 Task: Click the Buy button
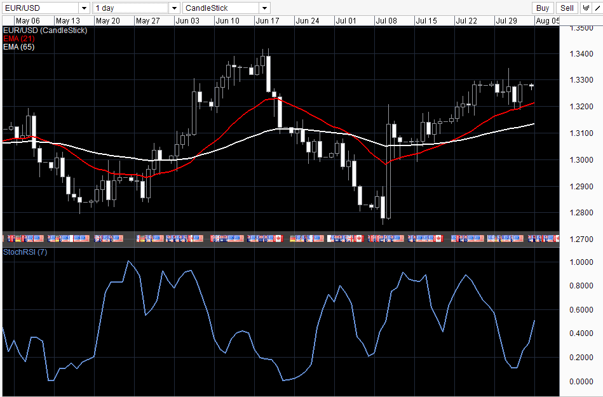[x=543, y=8]
